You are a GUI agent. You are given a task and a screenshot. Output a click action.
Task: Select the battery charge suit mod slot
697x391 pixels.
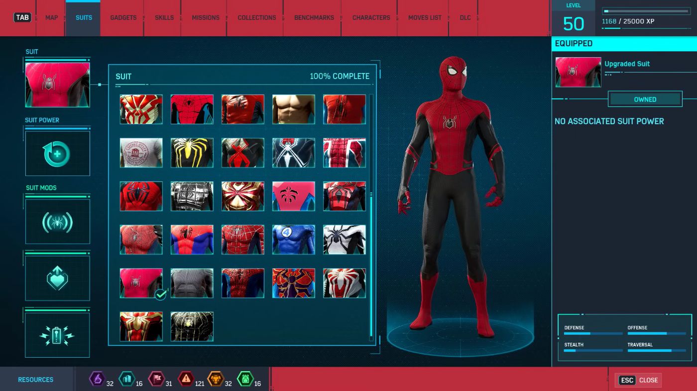[x=57, y=335]
